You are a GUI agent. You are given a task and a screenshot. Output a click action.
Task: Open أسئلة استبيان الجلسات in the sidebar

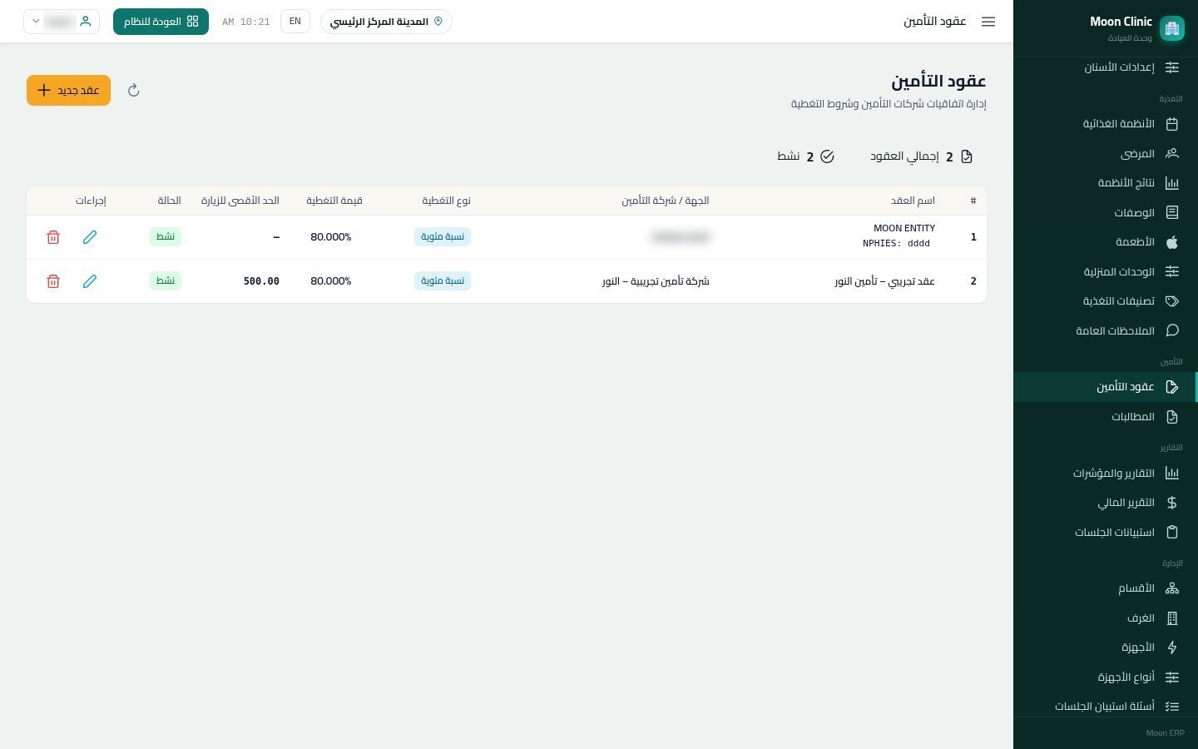click(x=1105, y=707)
